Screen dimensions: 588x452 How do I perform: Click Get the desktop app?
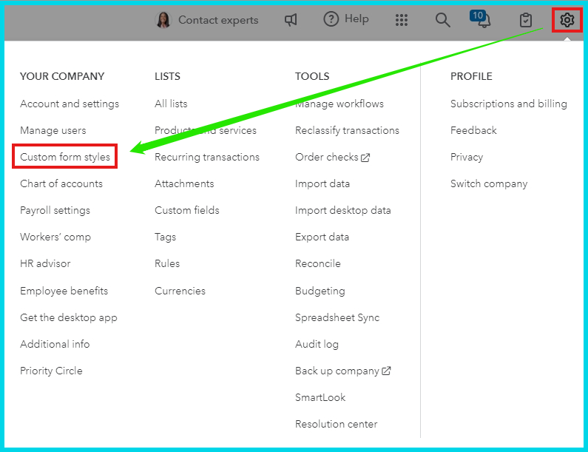point(69,317)
